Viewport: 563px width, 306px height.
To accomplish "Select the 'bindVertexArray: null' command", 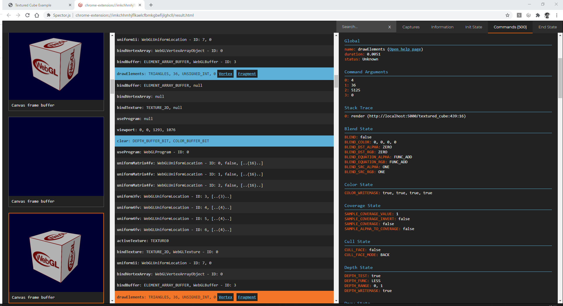I will coord(224,97).
